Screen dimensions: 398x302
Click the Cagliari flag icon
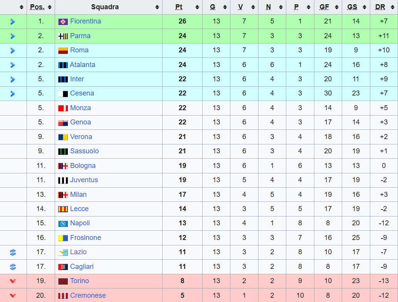click(63, 267)
